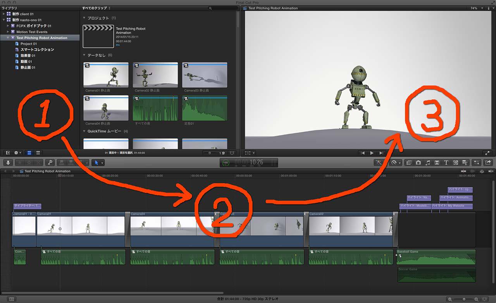Screen dimensions: 496x303
Task: Show the Generators browser
Action: [455, 163]
